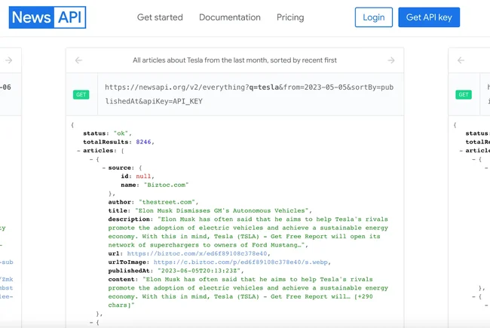Click the author value "thestreet.com"
This screenshot has width=490, height=328.
pyautogui.click(x=167, y=202)
